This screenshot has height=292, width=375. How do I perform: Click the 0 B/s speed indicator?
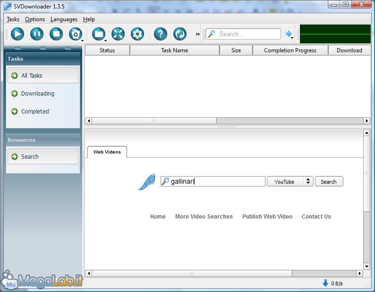[337, 284]
